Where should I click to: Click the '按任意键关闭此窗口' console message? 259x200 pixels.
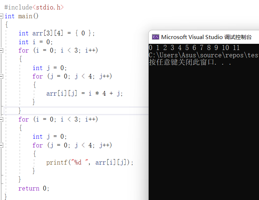[x=182, y=62]
